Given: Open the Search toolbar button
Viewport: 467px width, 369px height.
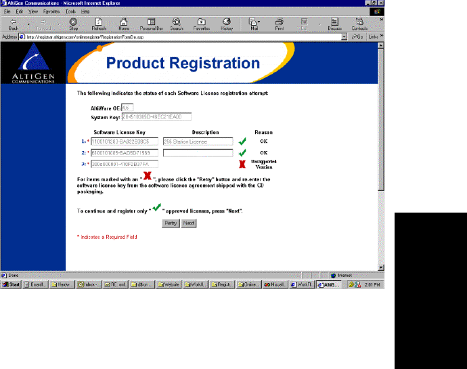Looking at the screenshot, I should pos(177,24).
